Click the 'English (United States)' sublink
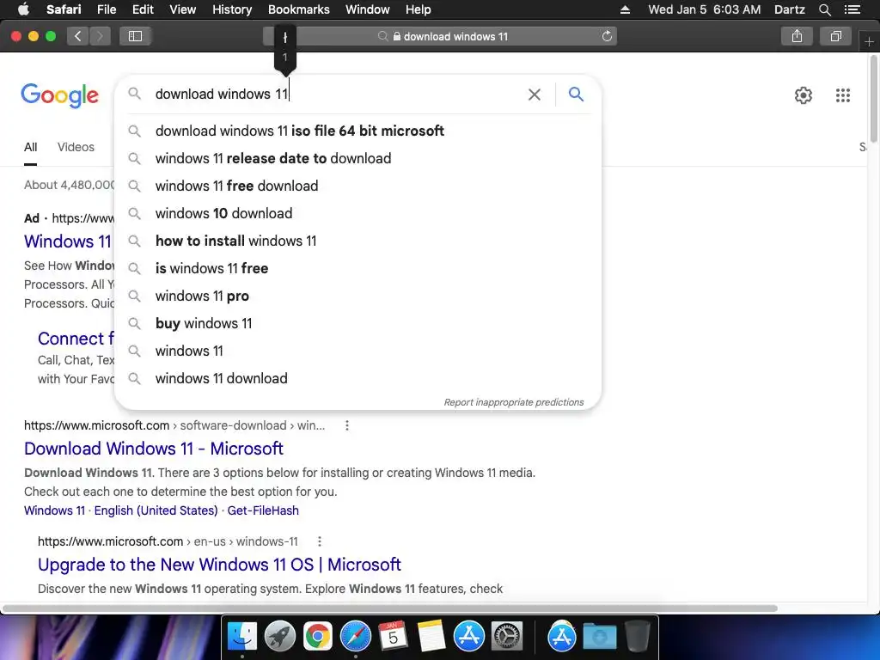The image size is (880, 660). click(x=156, y=510)
